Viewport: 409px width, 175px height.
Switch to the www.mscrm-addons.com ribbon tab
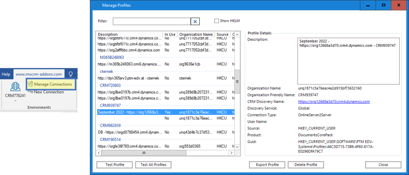click(39, 74)
